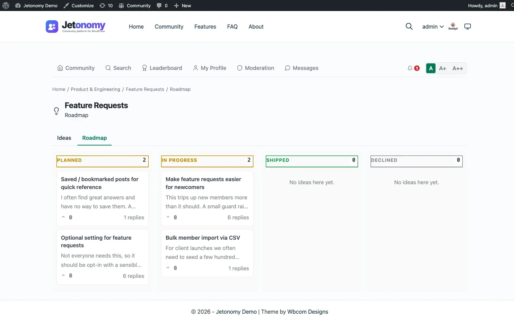The height and width of the screenshot is (323, 514).
Task: Upvote Saved bookmarked posts idea
Action: [63, 217]
